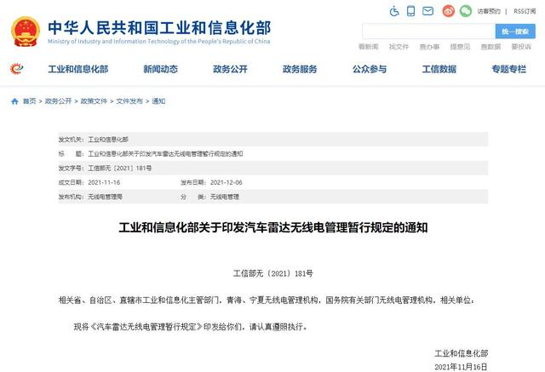Click the 工业和信息化部 signature at the bottom
This screenshot has width=545, height=372.
click(462, 353)
